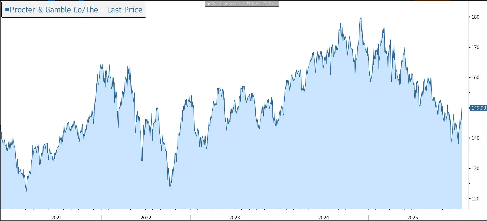The image size is (487, 221).
Task: Click the 130 price axis label
Action: [x=475, y=168]
